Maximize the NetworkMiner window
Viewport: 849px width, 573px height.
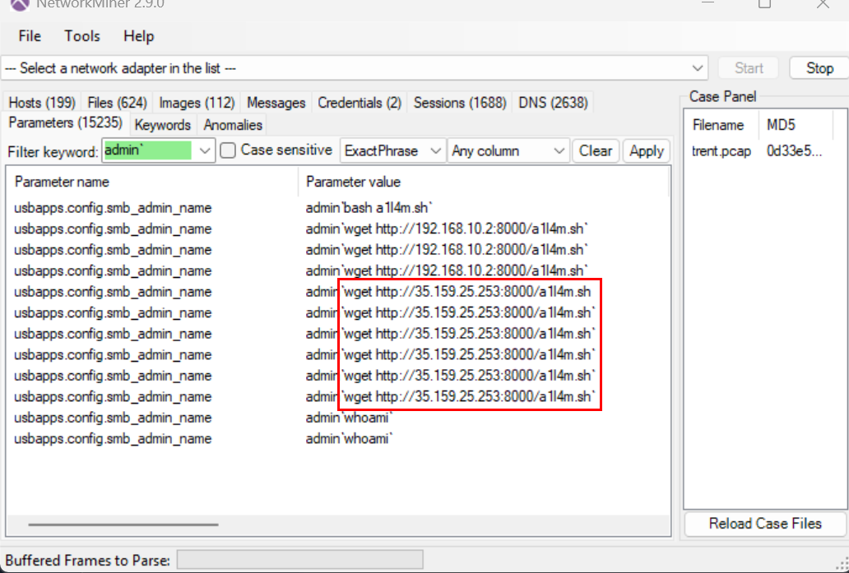(x=764, y=4)
